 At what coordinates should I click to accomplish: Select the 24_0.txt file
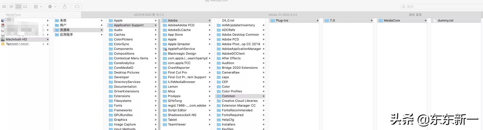[x=228, y=21]
